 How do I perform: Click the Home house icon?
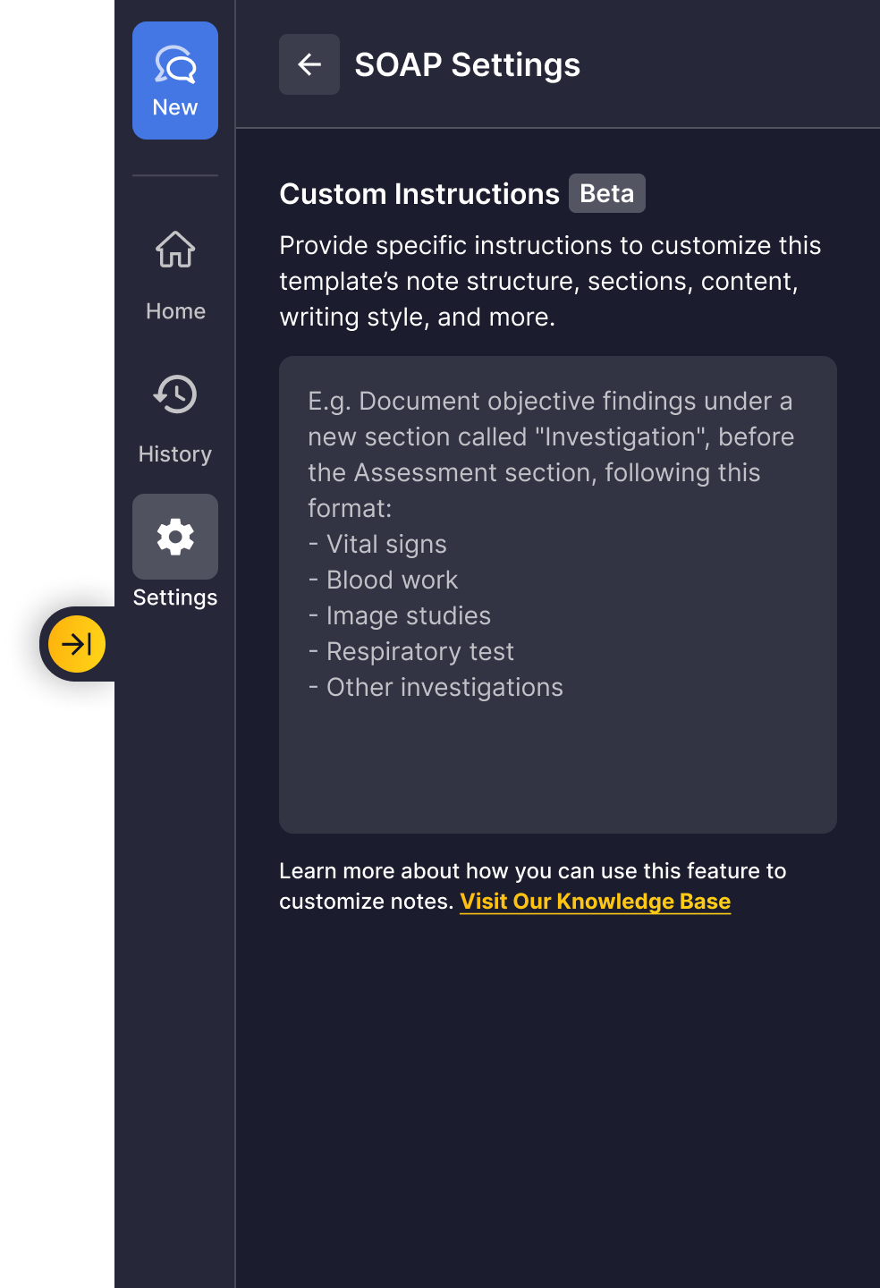(175, 250)
